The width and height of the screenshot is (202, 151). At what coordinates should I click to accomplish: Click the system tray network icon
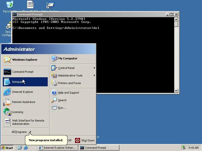184,148
